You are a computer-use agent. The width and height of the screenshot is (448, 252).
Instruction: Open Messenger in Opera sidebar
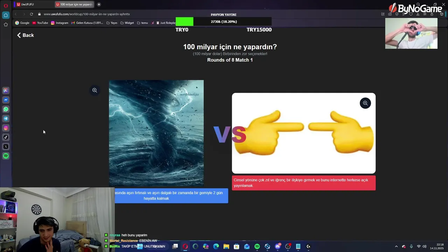coord(6,100)
